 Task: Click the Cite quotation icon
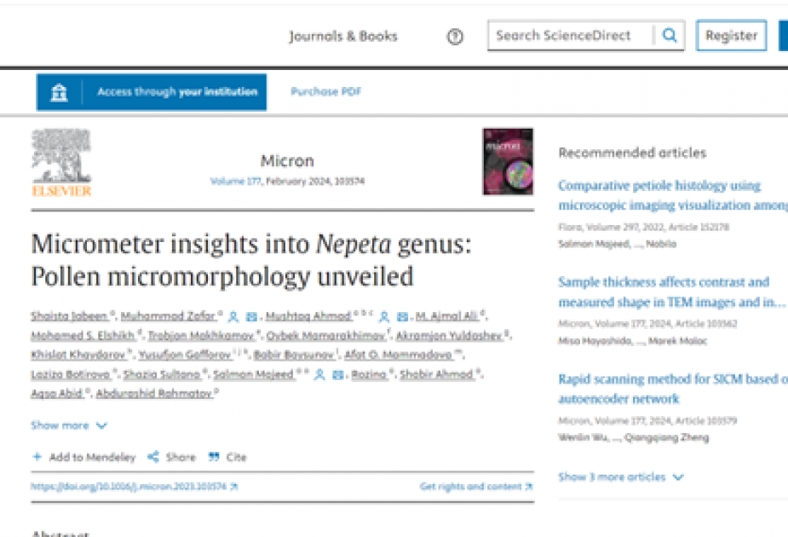214,457
